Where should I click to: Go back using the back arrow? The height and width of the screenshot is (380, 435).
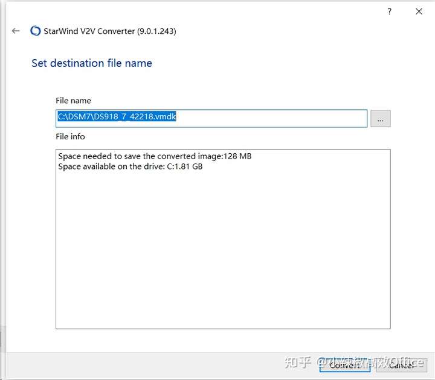16,31
